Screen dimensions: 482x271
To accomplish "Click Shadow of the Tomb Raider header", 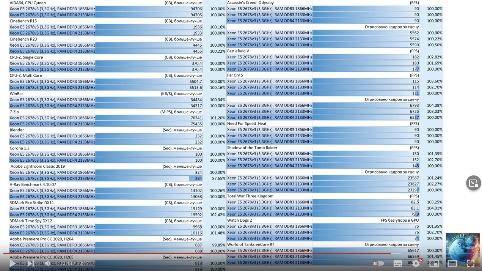I will (252, 148).
